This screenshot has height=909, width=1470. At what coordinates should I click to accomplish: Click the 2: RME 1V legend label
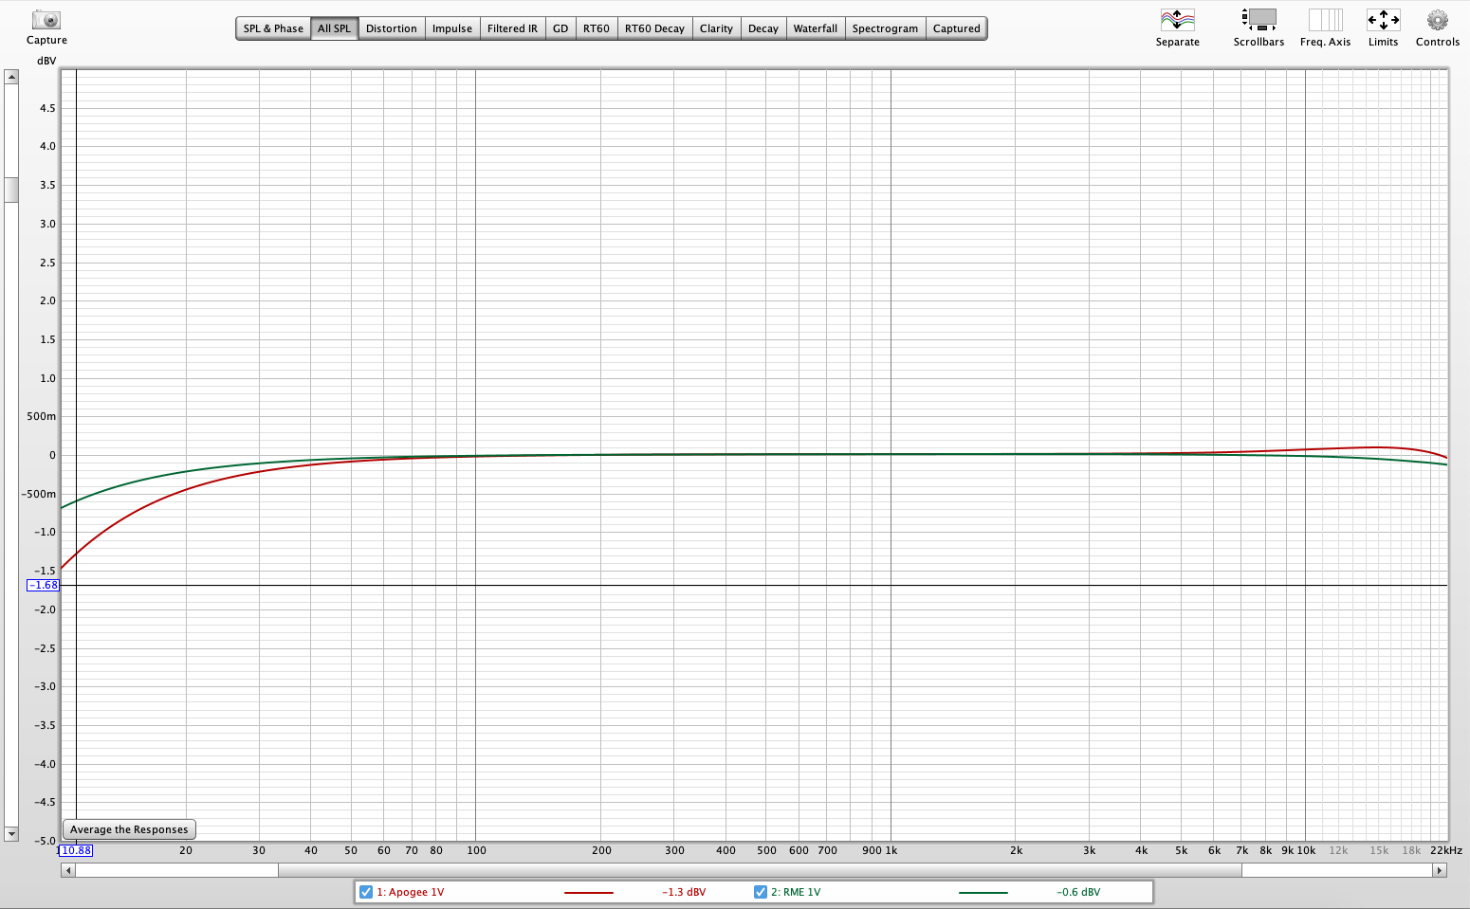click(796, 892)
